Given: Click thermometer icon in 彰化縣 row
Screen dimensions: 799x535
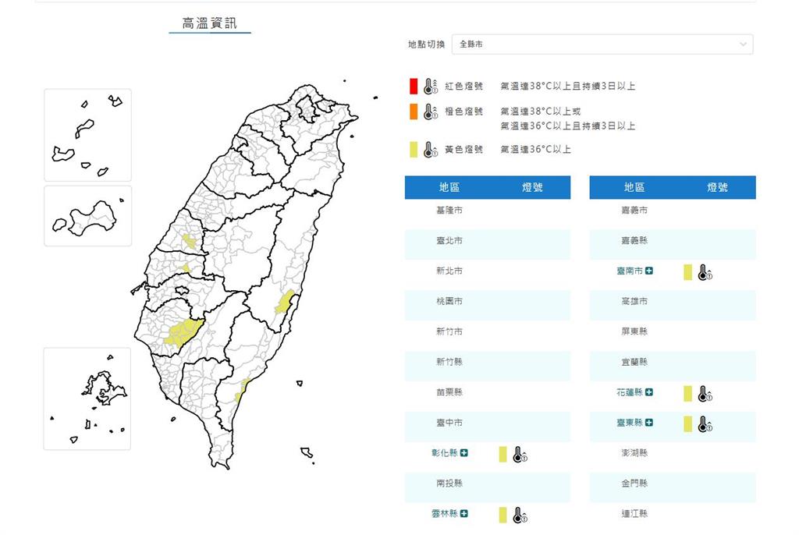Looking at the screenshot, I should pos(520,455).
